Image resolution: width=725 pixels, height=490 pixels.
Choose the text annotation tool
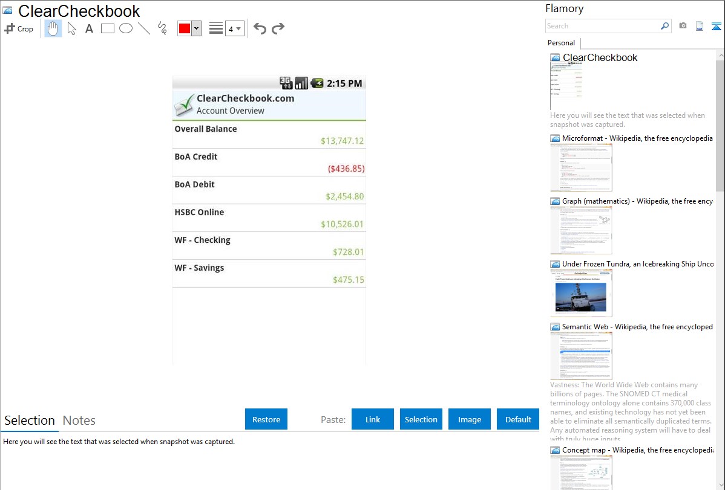point(89,28)
